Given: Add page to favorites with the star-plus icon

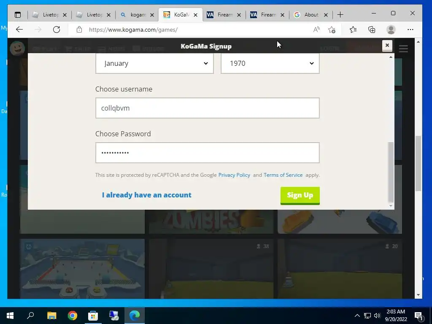Looking at the screenshot, I should 332,30.
